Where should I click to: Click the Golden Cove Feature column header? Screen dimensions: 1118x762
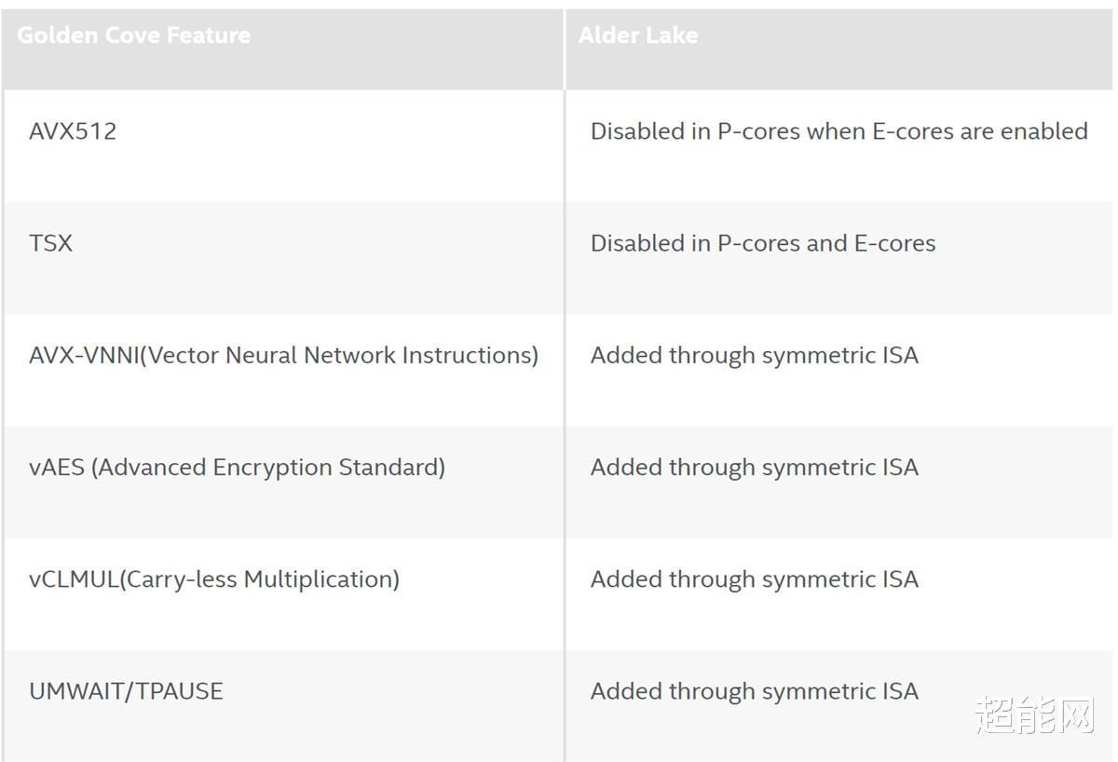click(x=281, y=49)
